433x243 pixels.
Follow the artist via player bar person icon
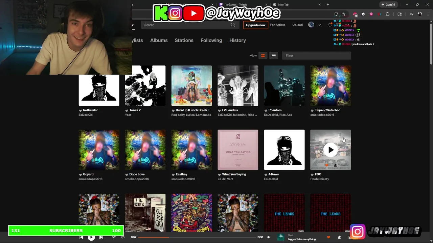[339, 237]
